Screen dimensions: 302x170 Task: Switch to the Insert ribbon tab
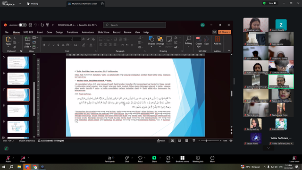coord(40,33)
